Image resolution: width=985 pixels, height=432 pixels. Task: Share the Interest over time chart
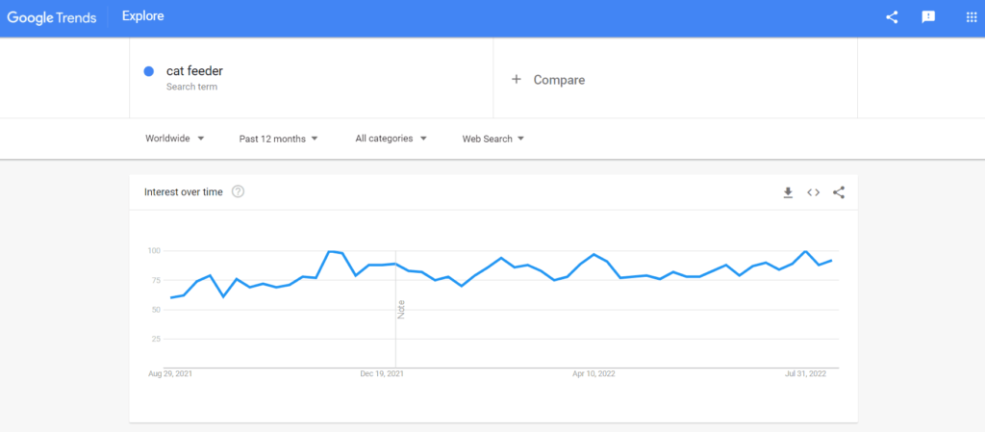pyautogui.click(x=839, y=192)
